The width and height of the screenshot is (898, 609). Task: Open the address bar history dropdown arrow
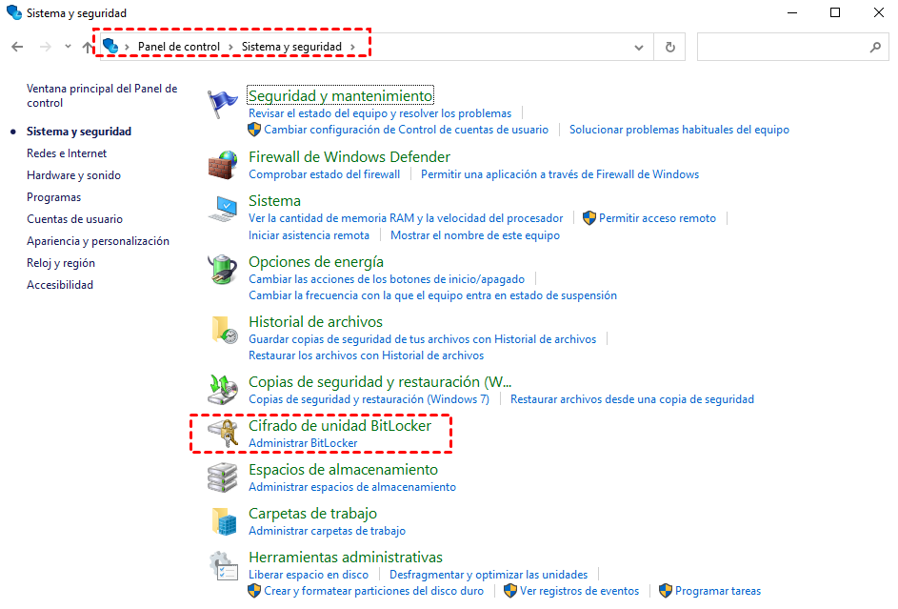[639, 46]
